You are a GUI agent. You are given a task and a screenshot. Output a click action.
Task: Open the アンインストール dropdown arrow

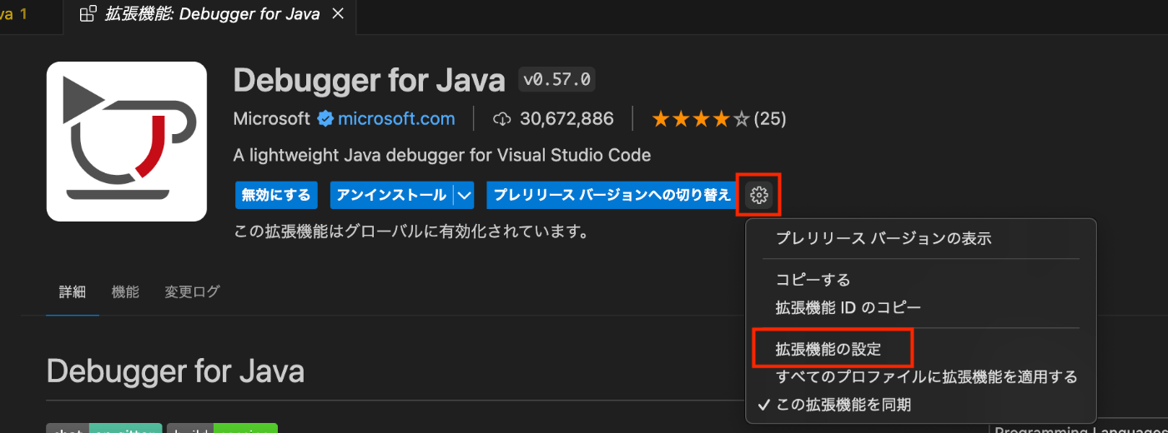click(464, 196)
